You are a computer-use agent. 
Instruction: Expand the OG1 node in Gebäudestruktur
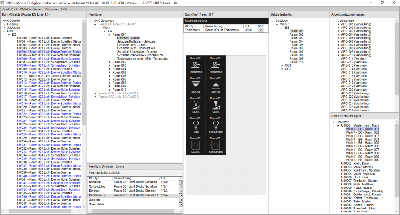click(x=281, y=65)
